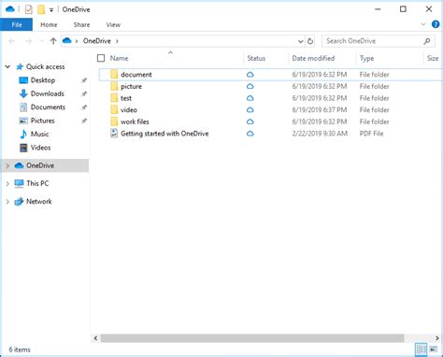The height and width of the screenshot is (357, 443).
Task: Click cloud status icon for test
Action: tap(250, 98)
